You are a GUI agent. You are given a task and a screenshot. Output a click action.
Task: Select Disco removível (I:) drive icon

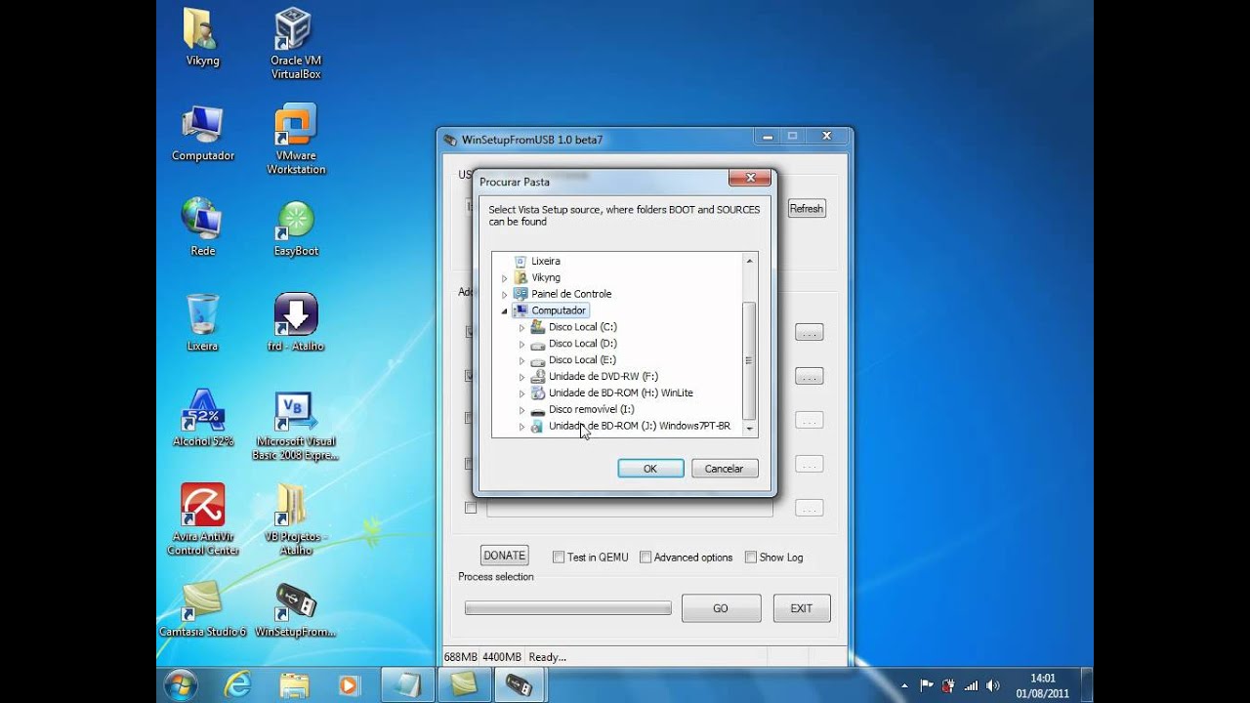[537, 410]
